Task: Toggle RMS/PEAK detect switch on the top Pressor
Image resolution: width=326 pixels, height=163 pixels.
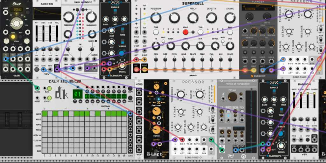Action: [x=321, y=38]
